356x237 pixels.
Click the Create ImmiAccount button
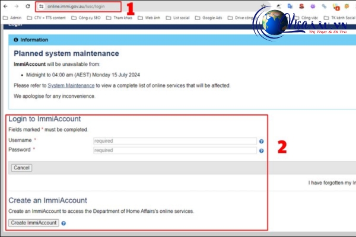click(34, 223)
